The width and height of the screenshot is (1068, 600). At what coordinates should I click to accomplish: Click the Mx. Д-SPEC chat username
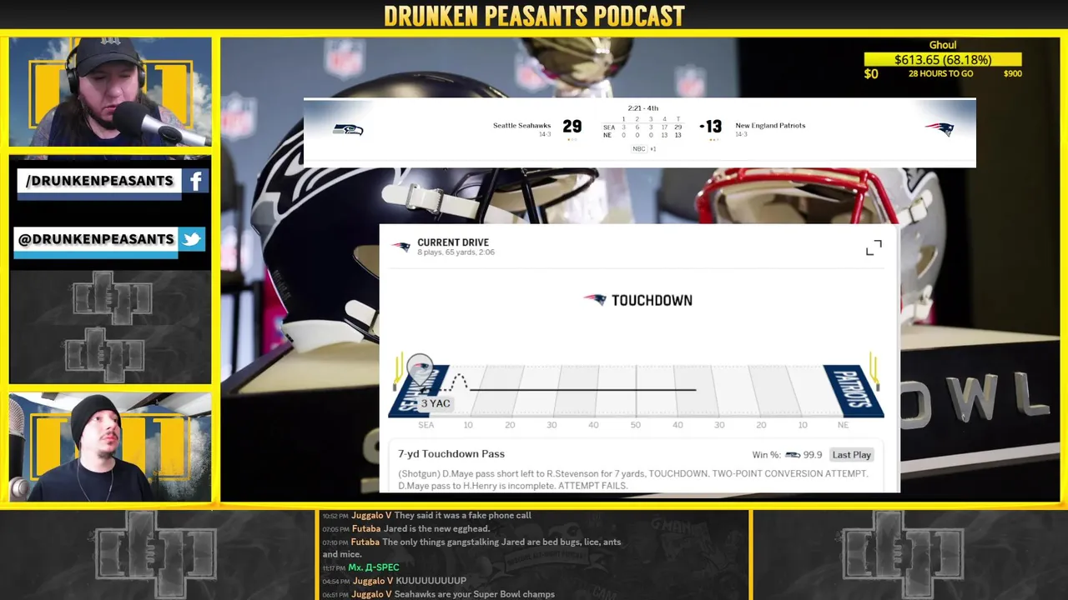pyautogui.click(x=374, y=567)
